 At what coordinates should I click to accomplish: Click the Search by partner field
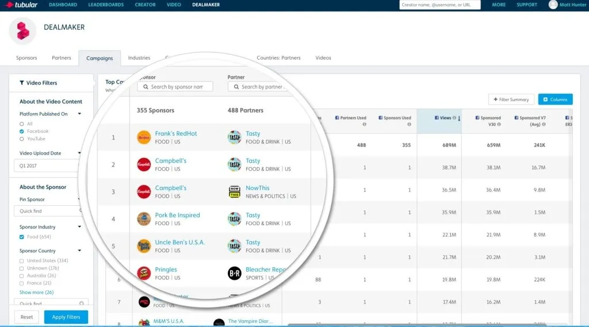tap(258, 87)
